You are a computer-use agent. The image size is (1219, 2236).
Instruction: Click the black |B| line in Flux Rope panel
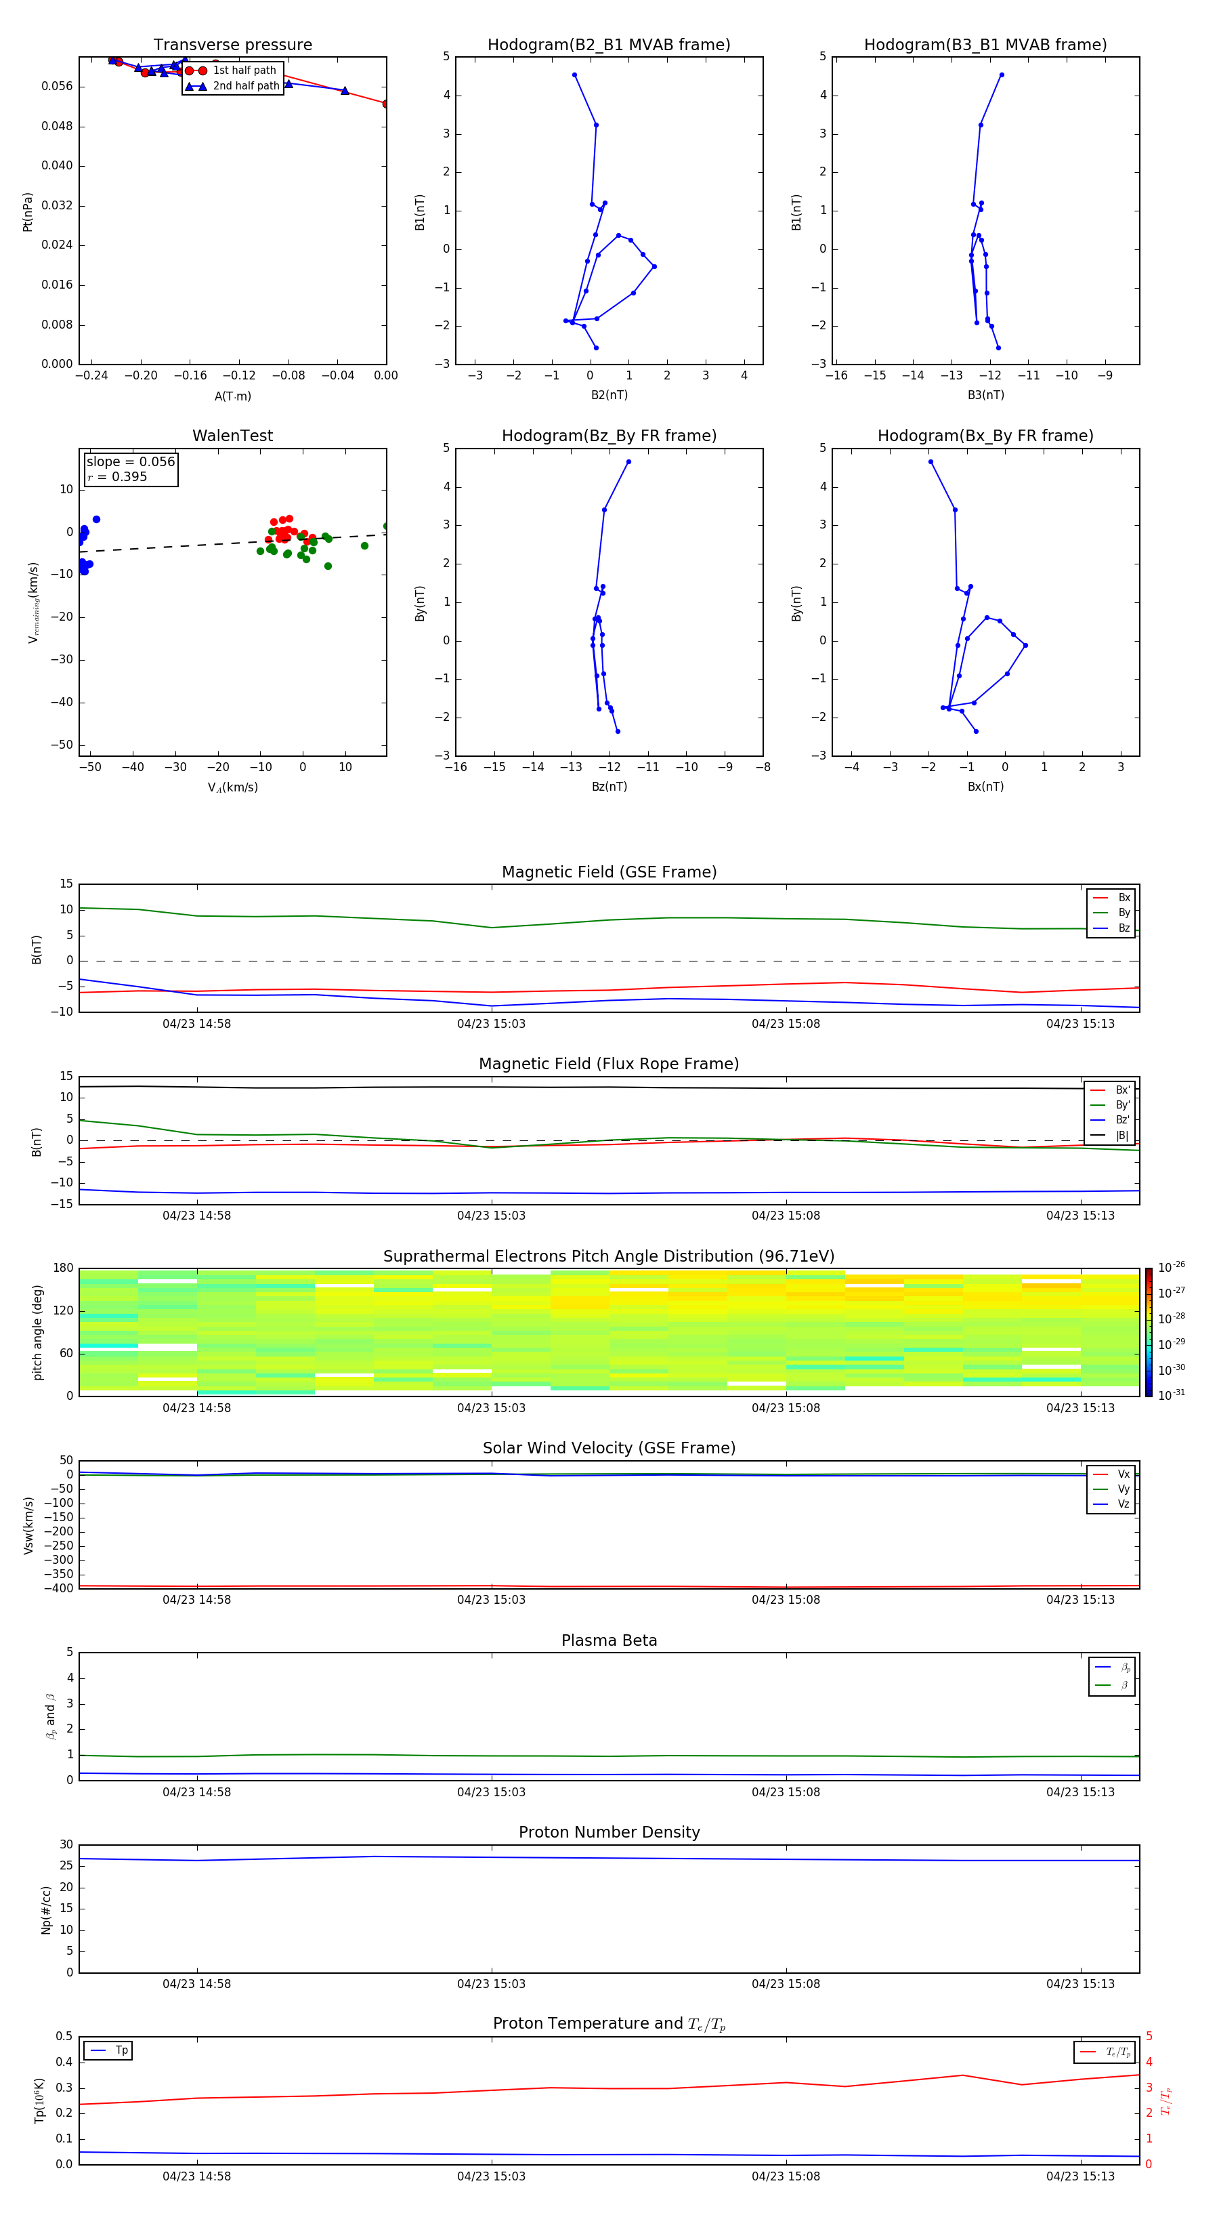(x=609, y=1087)
